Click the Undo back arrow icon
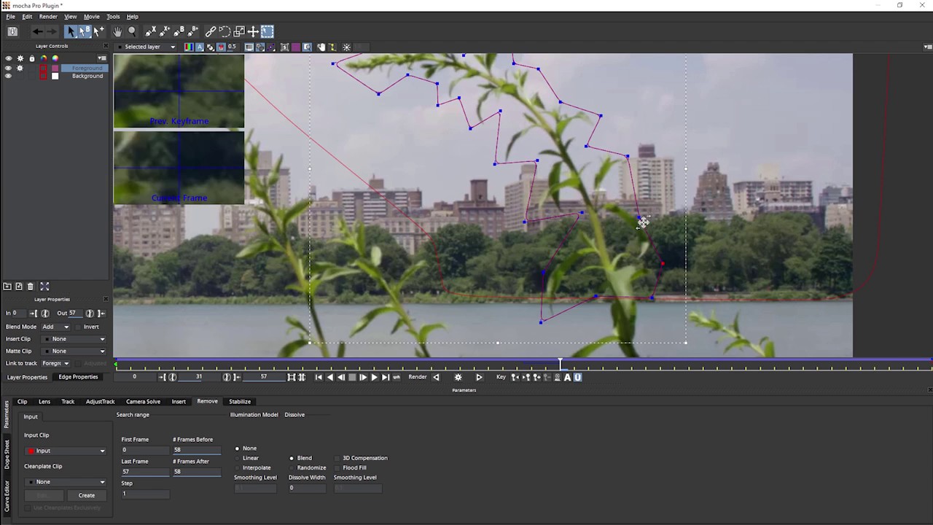The width and height of the screenshot is (933, 525). point(37,31)
